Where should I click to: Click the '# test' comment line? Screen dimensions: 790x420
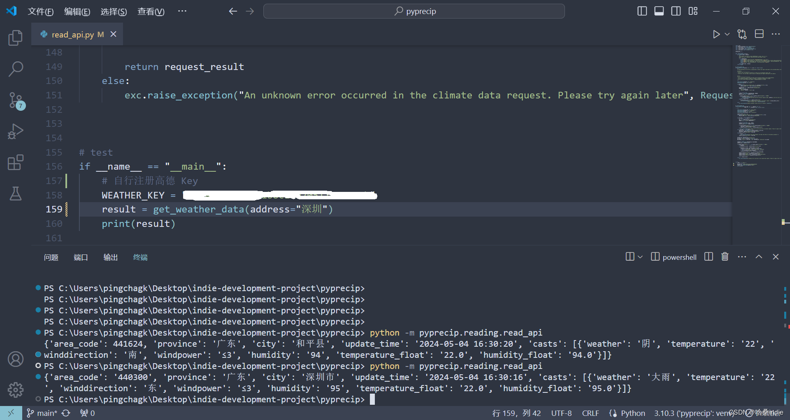pos(96,152)
